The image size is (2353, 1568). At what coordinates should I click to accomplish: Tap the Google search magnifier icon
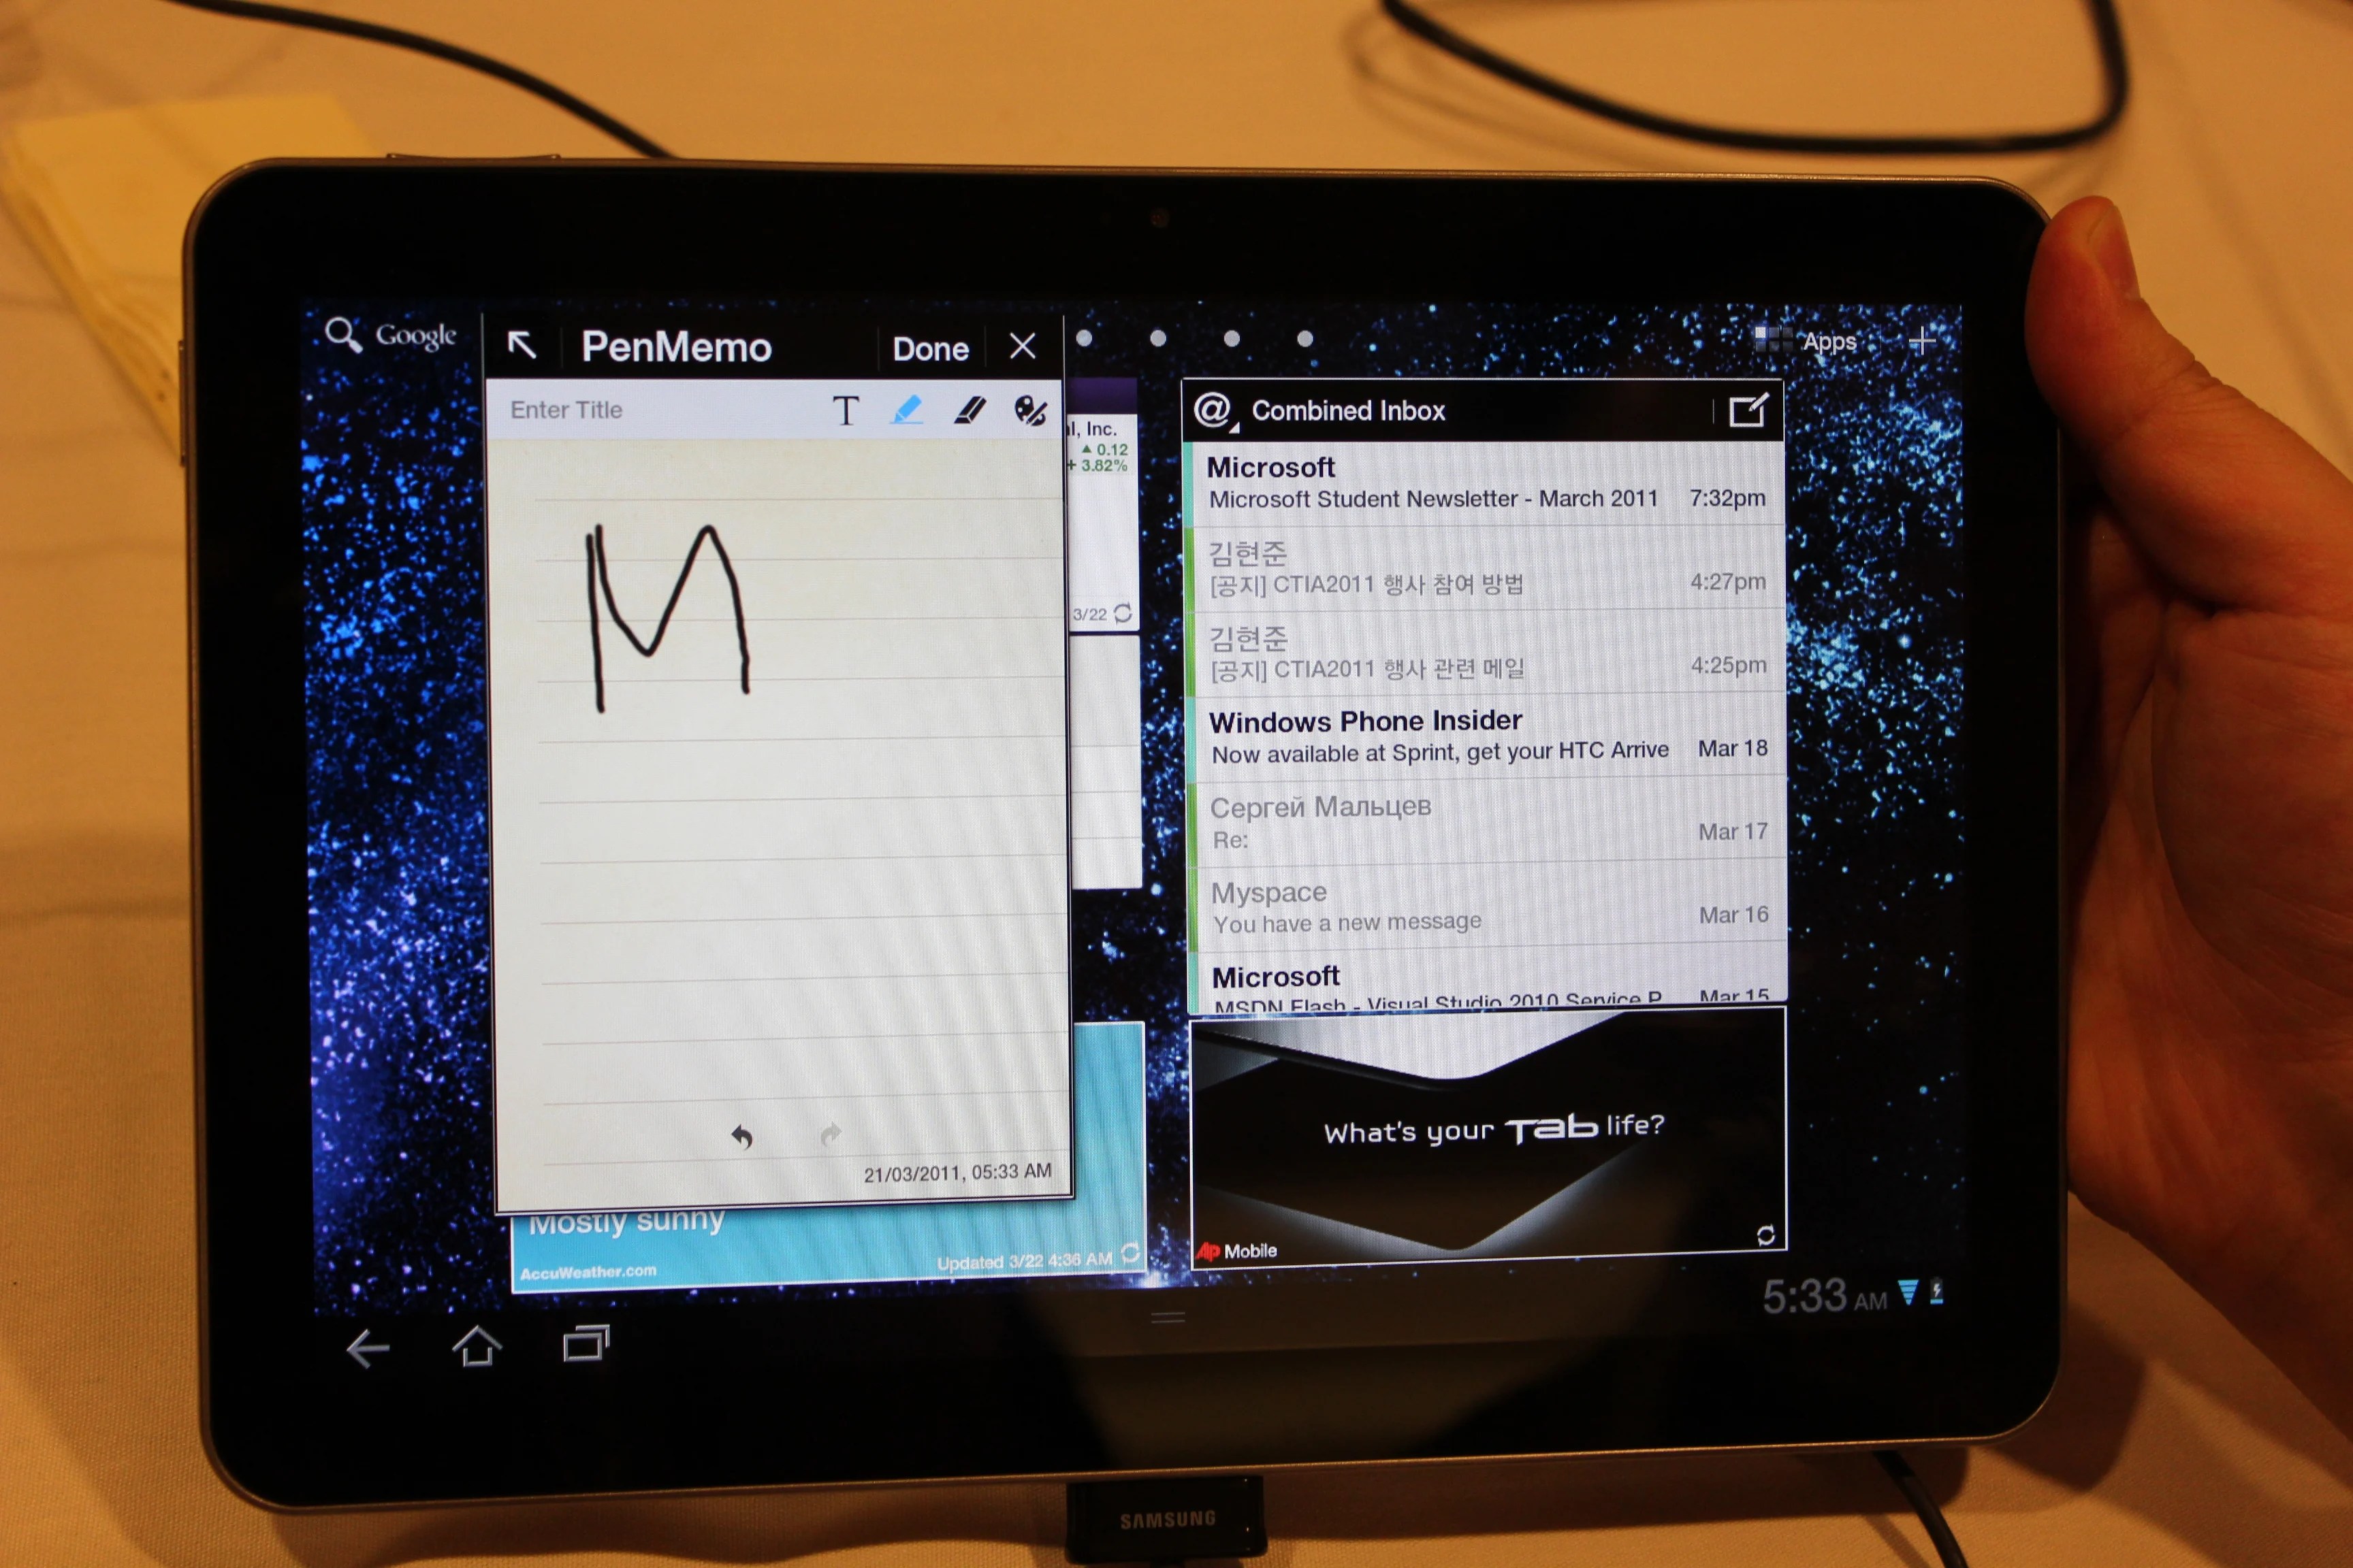point(343,334)
